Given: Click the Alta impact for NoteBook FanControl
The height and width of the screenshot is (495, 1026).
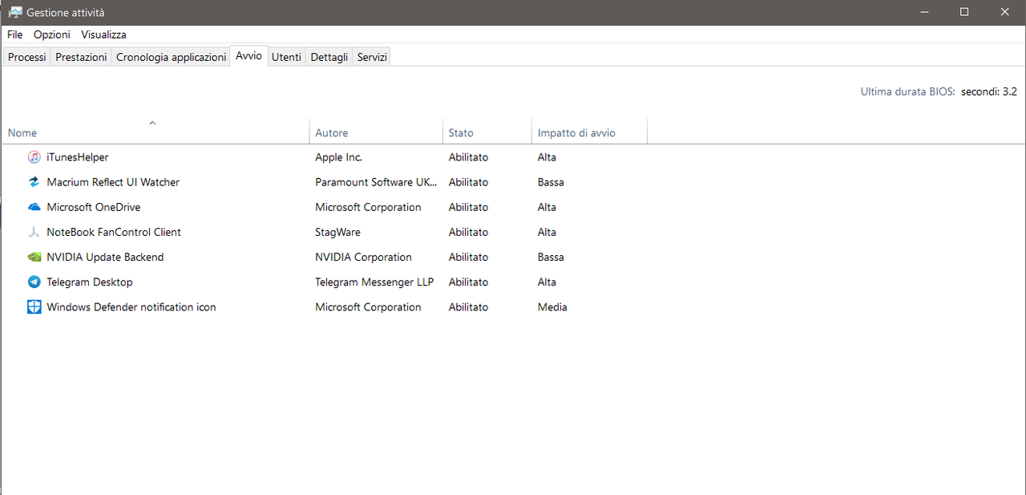Looking at the screenshot, I should pos(547,232).
